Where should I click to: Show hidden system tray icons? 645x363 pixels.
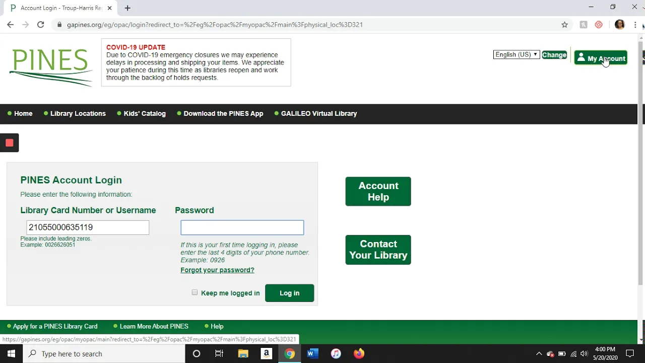pyautogui.click(x=539, y=354)
